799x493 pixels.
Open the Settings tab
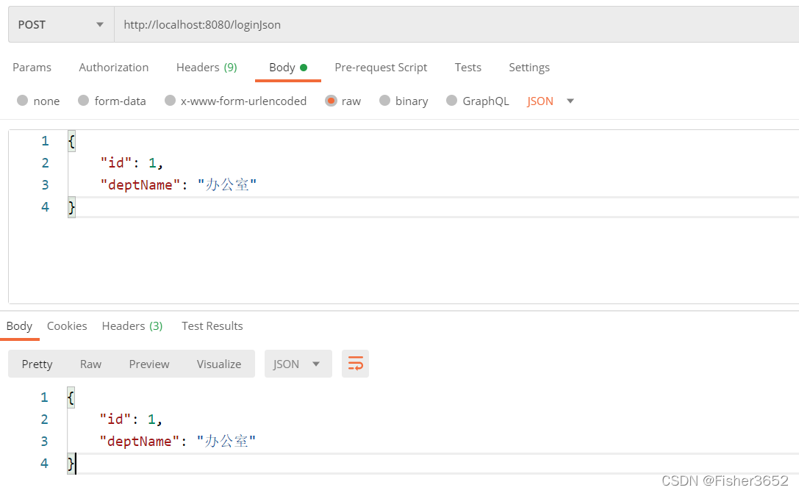click(x=529, y=68)
